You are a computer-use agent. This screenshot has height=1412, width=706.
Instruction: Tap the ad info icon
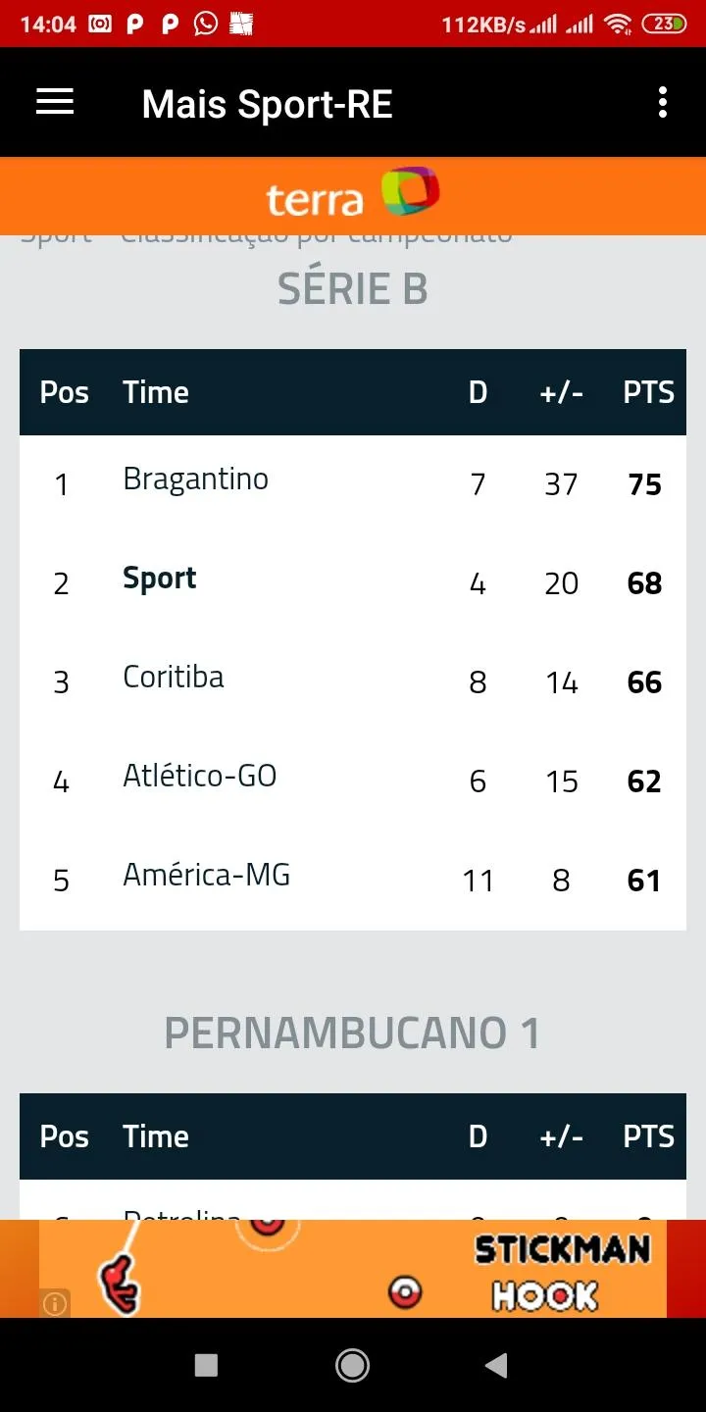click(55, 1303)
